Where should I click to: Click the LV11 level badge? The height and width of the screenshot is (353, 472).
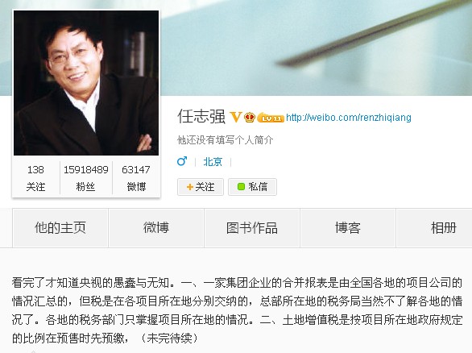[271, 118]
